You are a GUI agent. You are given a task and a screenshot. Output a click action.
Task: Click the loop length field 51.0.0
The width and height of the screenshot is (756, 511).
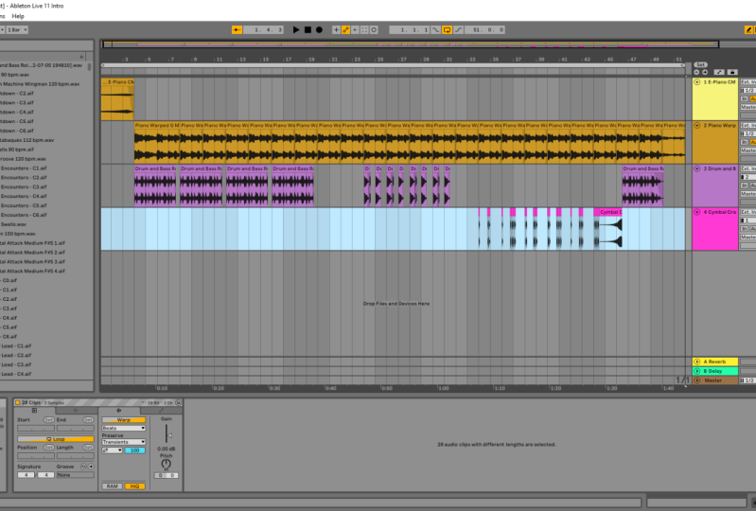pyautogui.click(x=485, y=30)
